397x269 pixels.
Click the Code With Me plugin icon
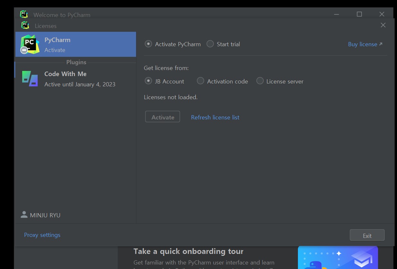[30, 79]
